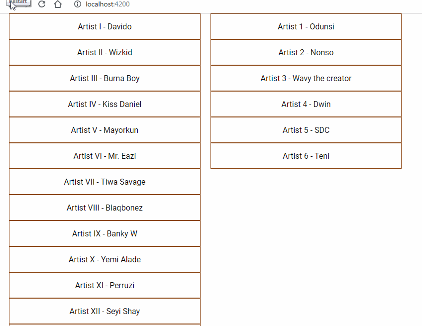Select Artist I - Davido
Image resolution: width=422 pixels, height=326 pixels.
[105, 26]
